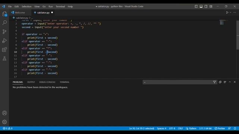The height and width of the screenshot is (134, 239).
Task: Open the Terminal menu
Action: click(x=60, y=6)
